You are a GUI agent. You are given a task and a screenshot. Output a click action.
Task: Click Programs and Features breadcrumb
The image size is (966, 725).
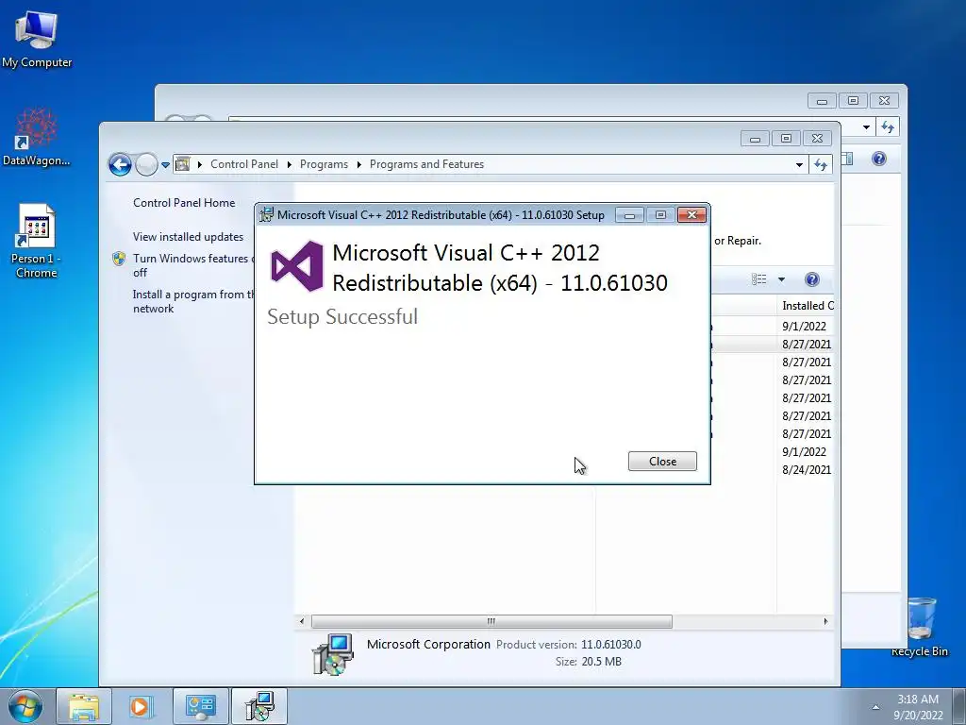click(426, 164)
